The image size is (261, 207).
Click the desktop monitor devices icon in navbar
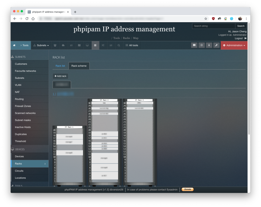[87, 45]
